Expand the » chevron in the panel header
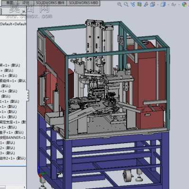This screenshot has width=189, height=189. coord(24,11)
